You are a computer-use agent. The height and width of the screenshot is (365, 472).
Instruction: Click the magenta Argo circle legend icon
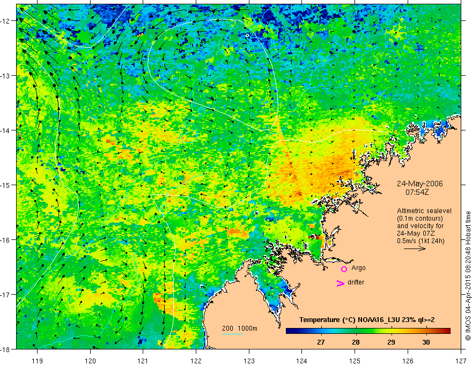point(344,269)
